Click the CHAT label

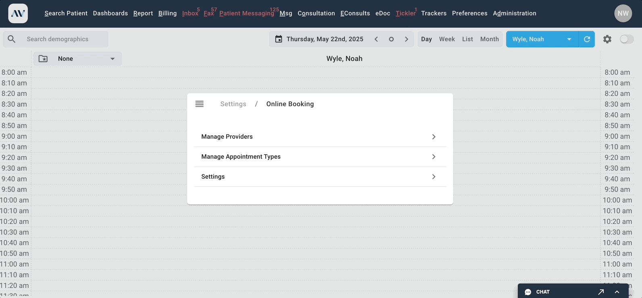(543, 292)
